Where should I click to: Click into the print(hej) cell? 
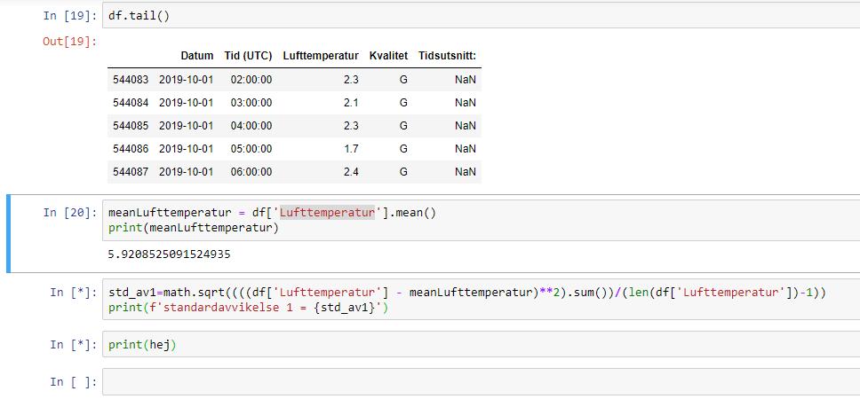click(480, 344)
